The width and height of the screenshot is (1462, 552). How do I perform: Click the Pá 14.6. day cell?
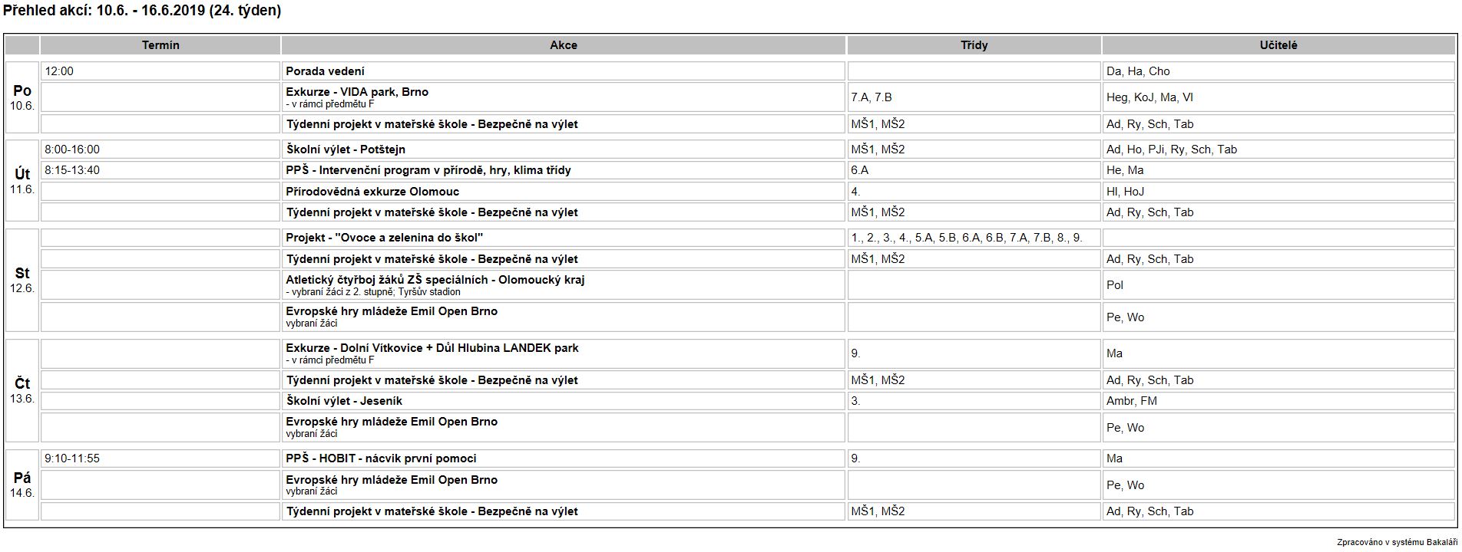22,485
